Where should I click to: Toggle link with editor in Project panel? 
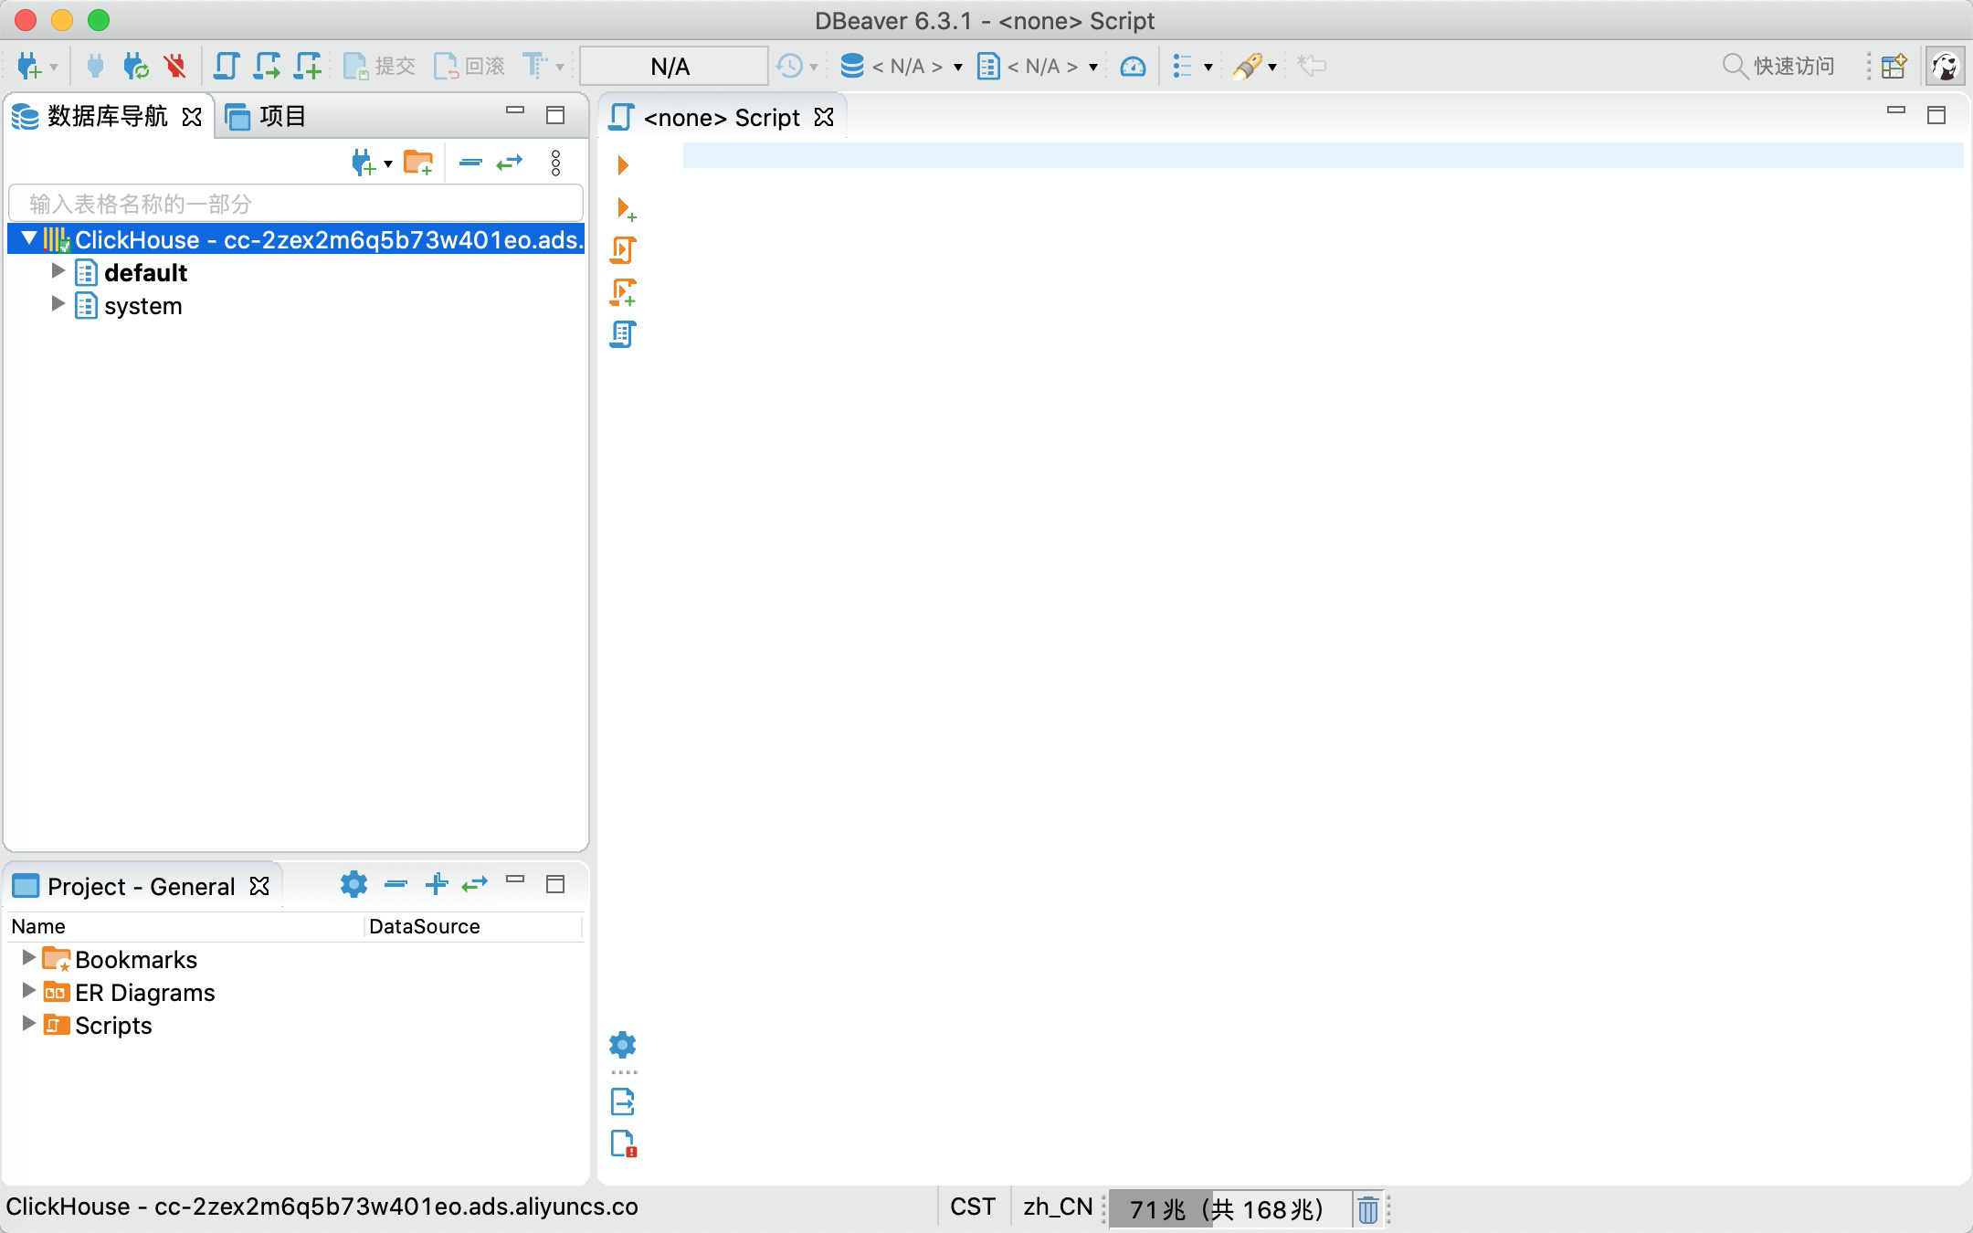point(475,884)
